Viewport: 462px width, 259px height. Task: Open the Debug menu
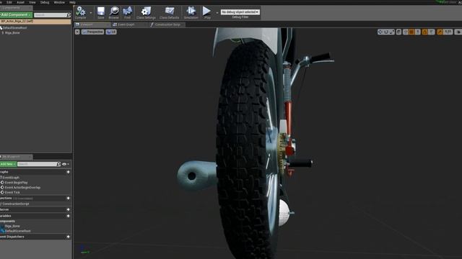(45, 2)
